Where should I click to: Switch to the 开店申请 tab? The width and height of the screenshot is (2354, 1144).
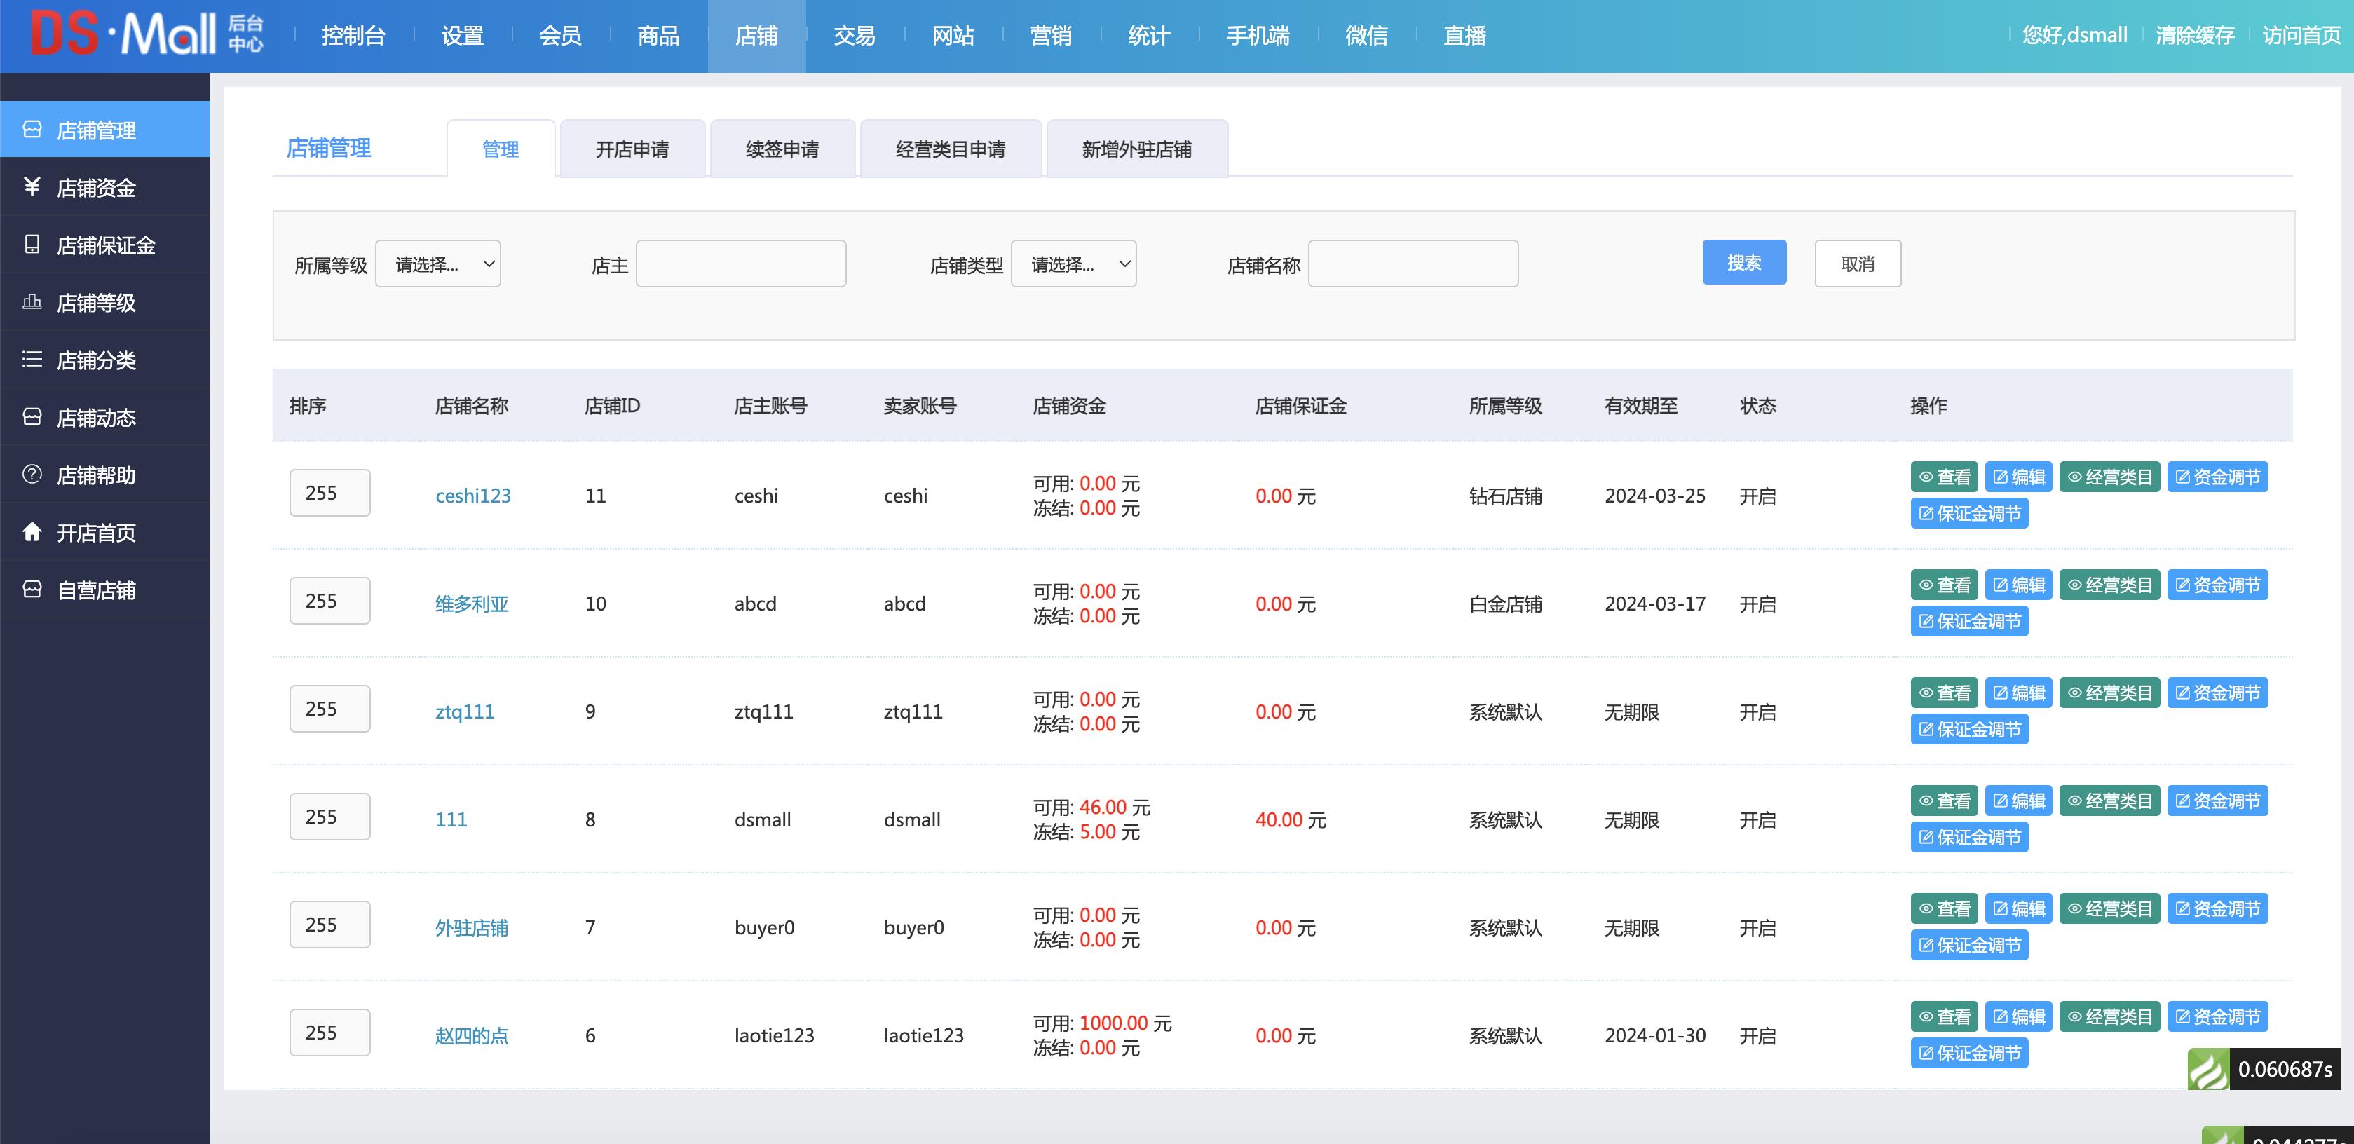click(x=632, y=148)
